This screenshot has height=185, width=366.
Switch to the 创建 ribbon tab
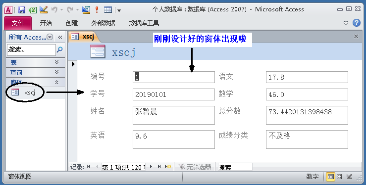pyautogui.click(x=72, y=23)
